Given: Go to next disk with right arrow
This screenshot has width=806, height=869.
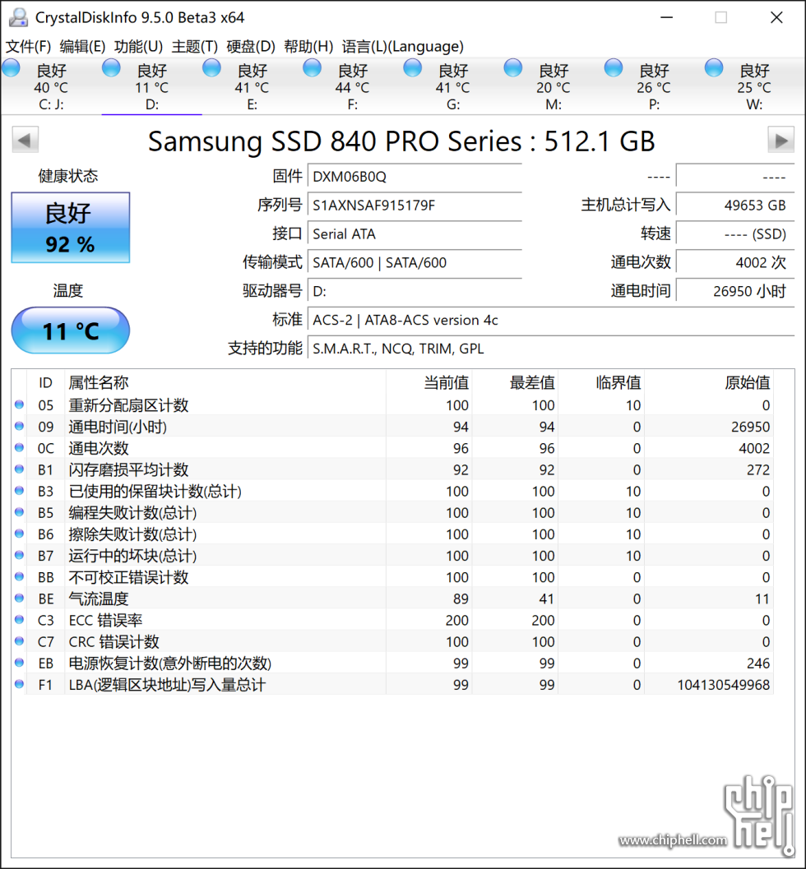Looking at the screenshot, I should click(781, 141).
